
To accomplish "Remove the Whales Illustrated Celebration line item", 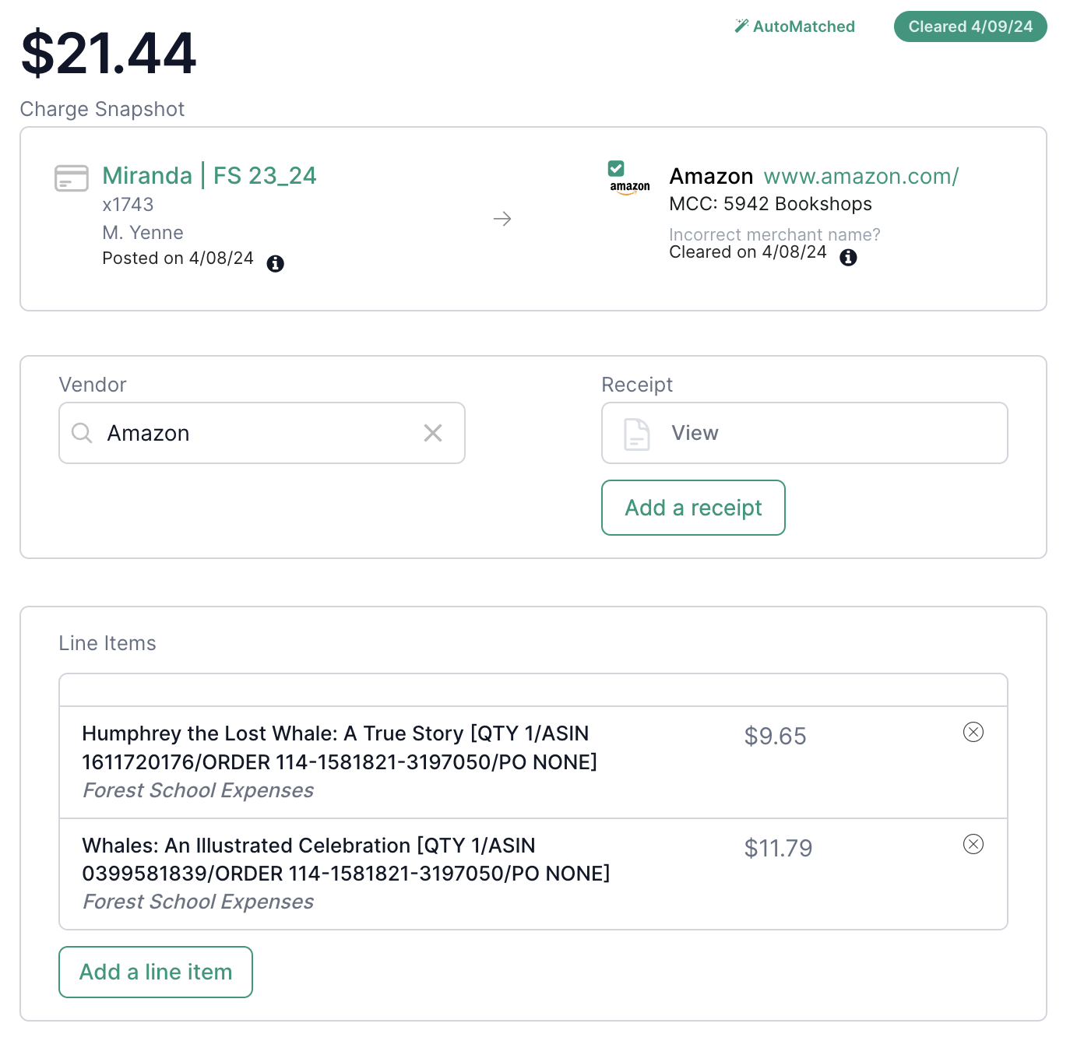I will click(973, 844).
